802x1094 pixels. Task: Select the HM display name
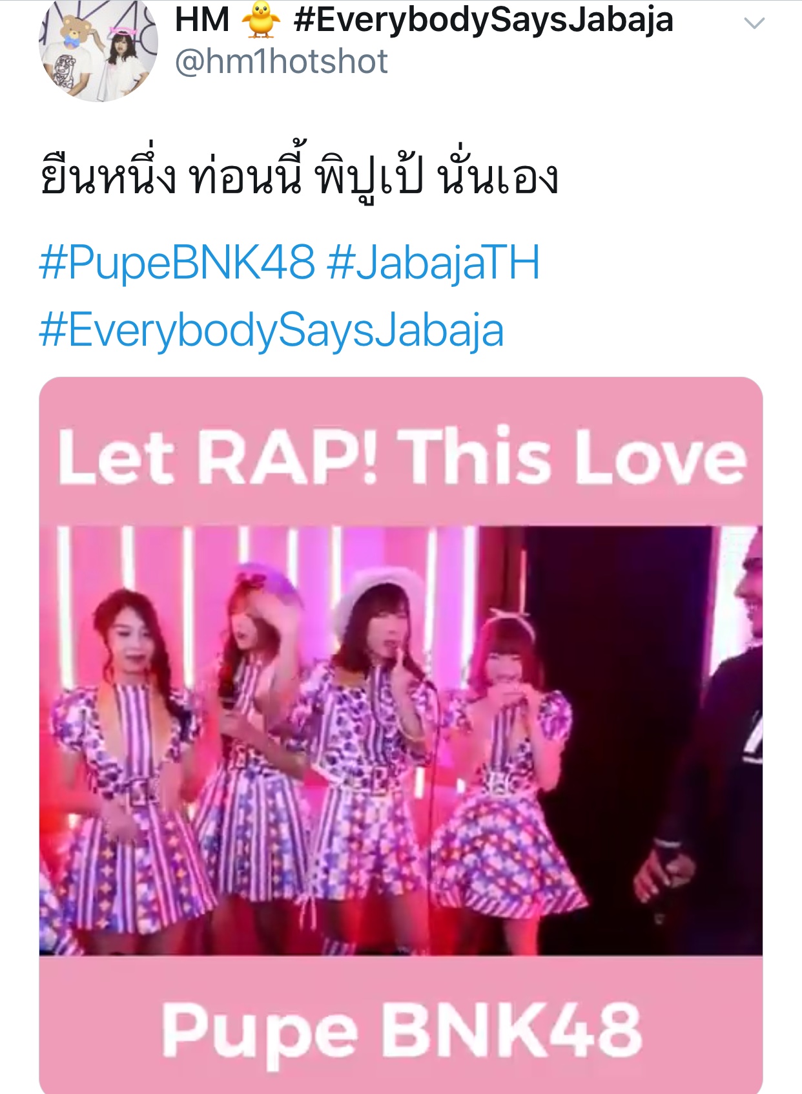click(x=202, y=19)
